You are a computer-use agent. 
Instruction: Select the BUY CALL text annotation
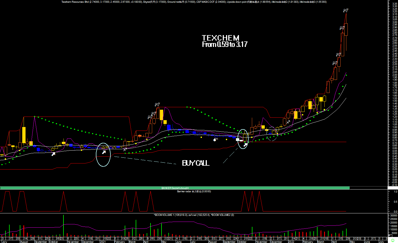point(196,163)
